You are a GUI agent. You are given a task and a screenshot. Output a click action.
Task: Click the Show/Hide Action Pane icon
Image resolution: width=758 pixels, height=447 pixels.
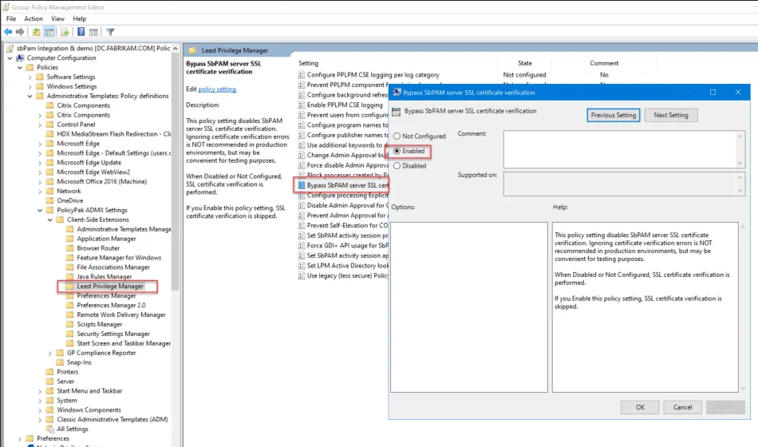tap(93, 32)
